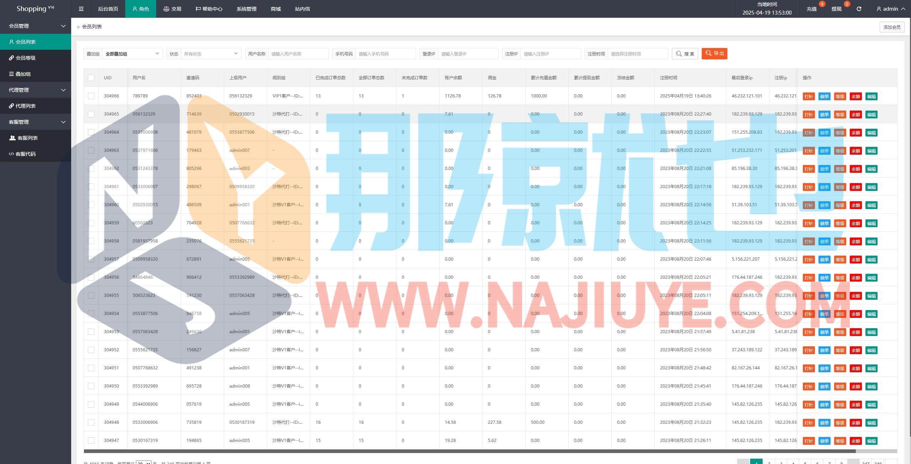Screen dimensions: 911x464
Task: Open the 叠加组 group dropdown
Action: click(132, 54)
